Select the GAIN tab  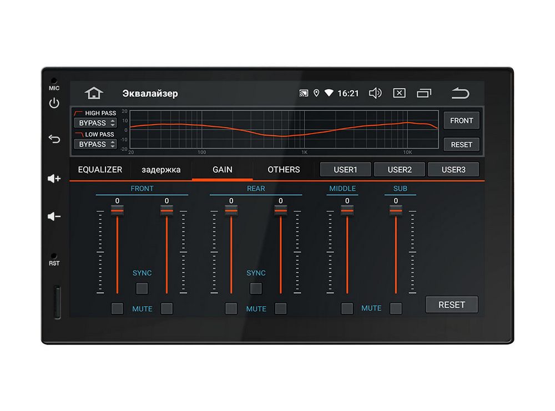(223, 170)
